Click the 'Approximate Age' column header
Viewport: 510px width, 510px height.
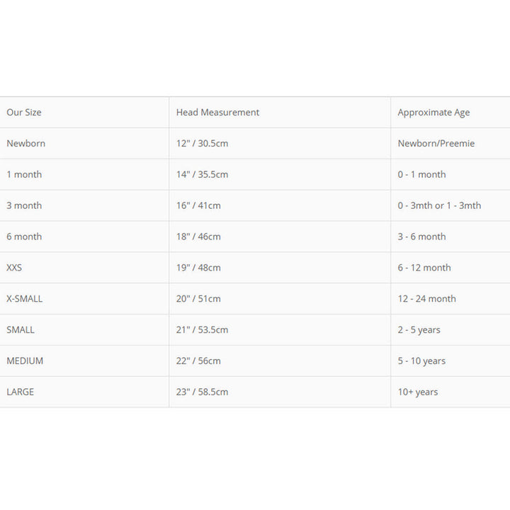pyautogui.click(x=433, y=113)
